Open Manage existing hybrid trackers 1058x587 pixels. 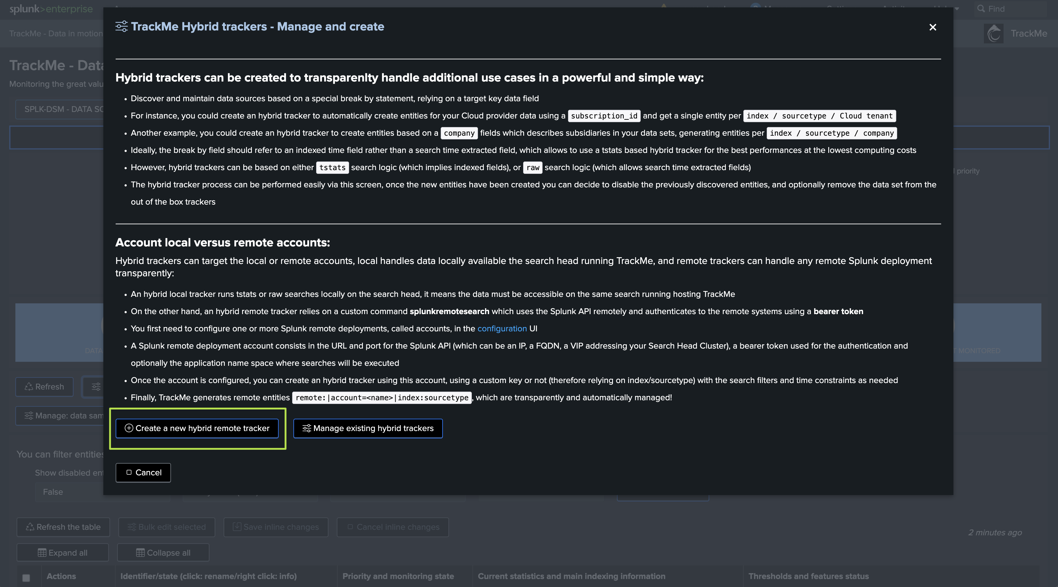tap(368, 429)
